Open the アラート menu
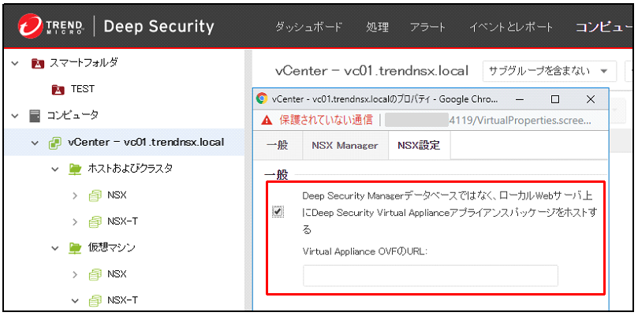This screenshot has width=638, height=316. 427,28
